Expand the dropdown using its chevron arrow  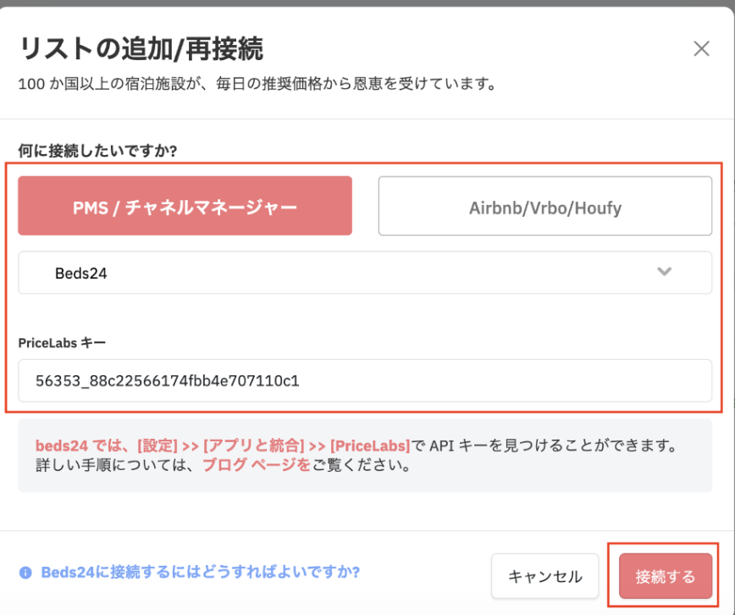click(x=665, y=272)
